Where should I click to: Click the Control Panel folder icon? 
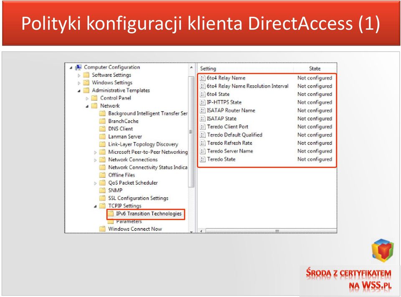pos(95,98)
